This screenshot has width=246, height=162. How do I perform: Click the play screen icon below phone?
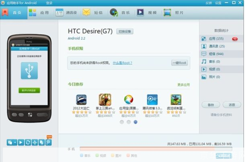point(21,142)
